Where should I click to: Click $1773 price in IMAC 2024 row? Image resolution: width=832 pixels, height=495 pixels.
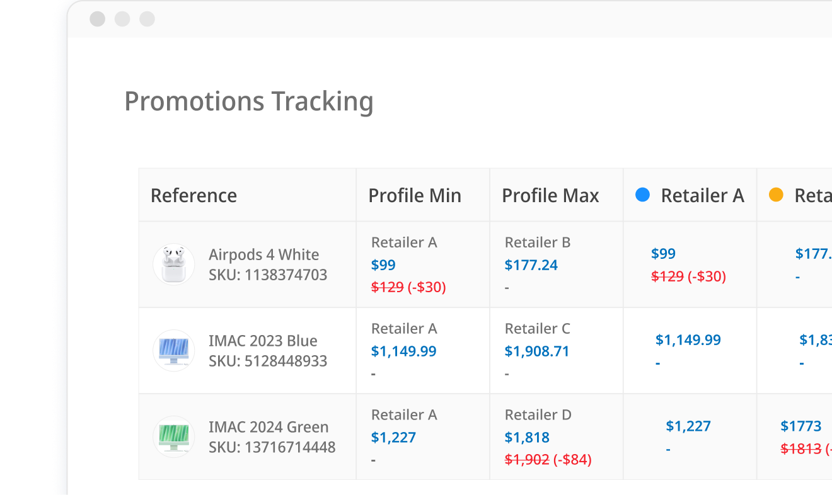(800, 426)
